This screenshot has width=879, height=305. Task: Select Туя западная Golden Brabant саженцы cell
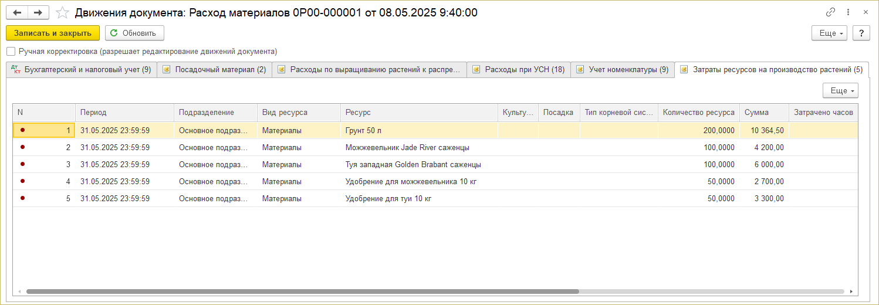(419, 164)
